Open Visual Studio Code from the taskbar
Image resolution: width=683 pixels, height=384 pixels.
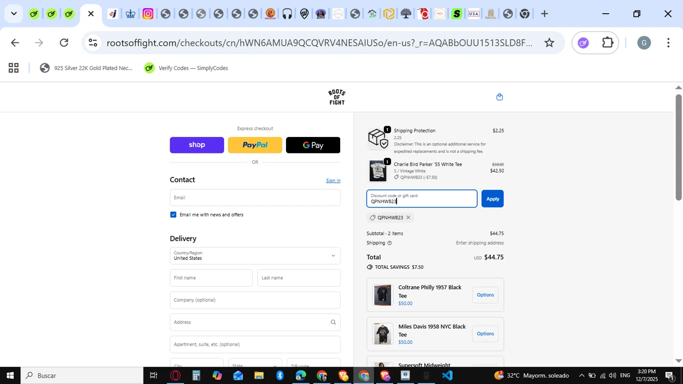pos(448,375)
